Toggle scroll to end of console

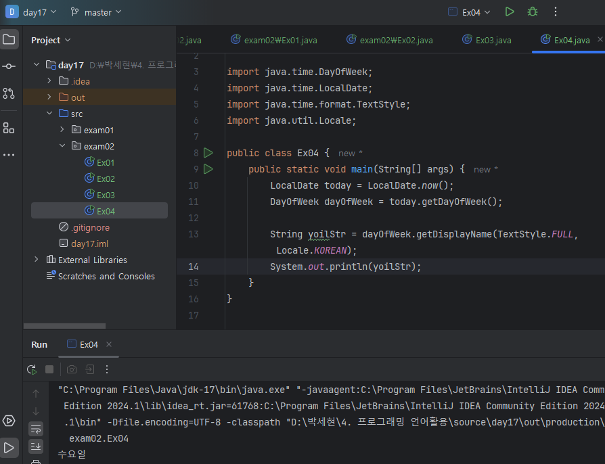point(36,445)
